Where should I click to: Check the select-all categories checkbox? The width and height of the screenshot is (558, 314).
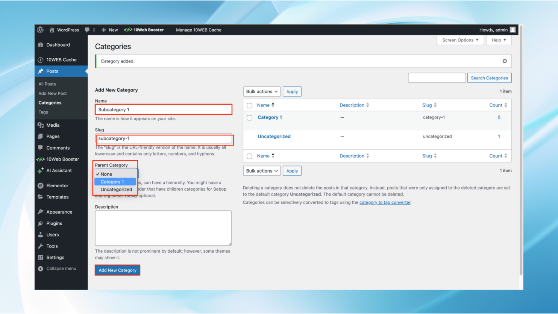pyautogui.click(x=249, y=105)
